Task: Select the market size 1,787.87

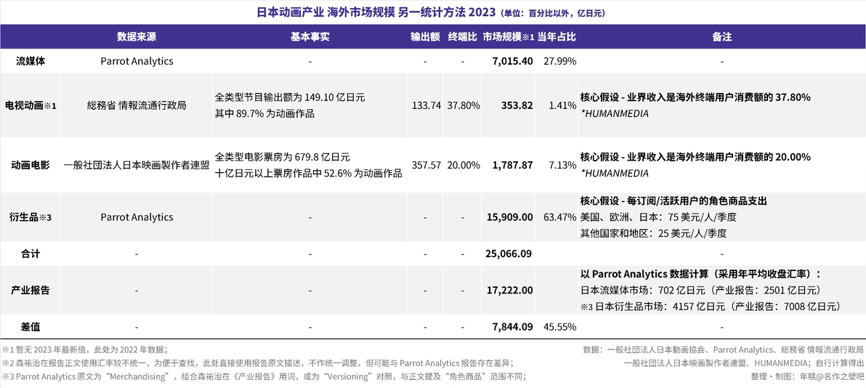Action: click(512, 165)
